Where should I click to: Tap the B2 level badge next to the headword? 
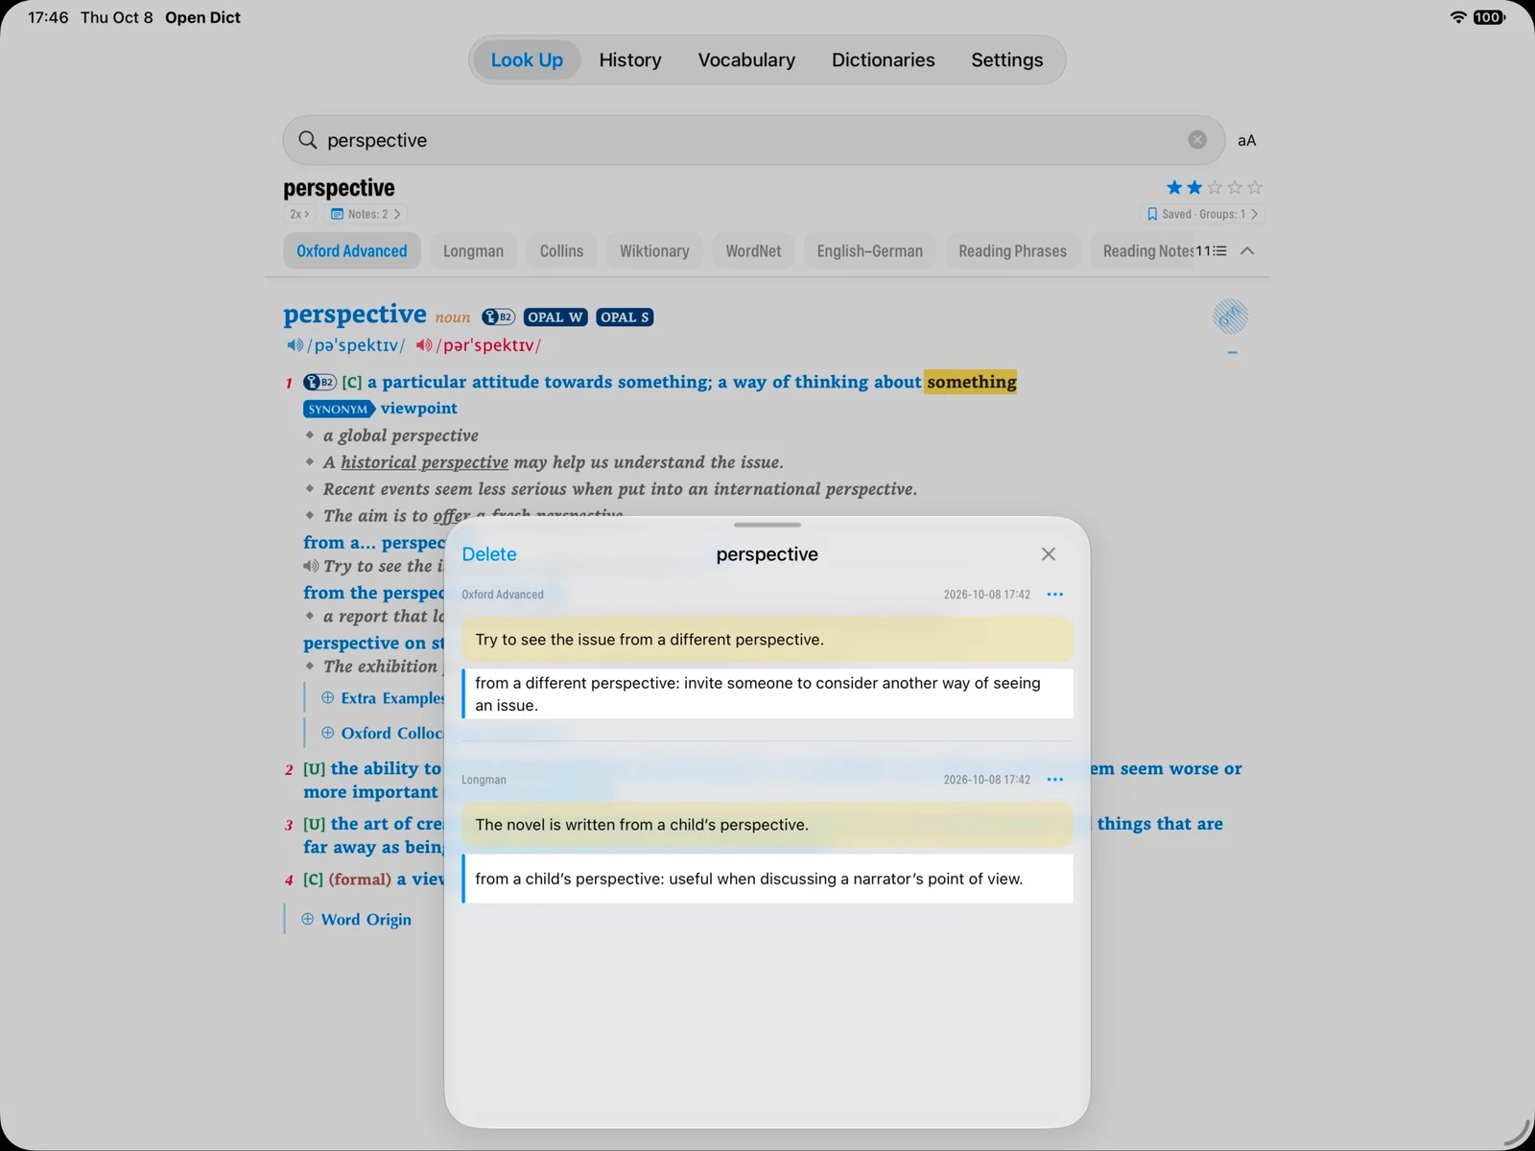point(498,317)
